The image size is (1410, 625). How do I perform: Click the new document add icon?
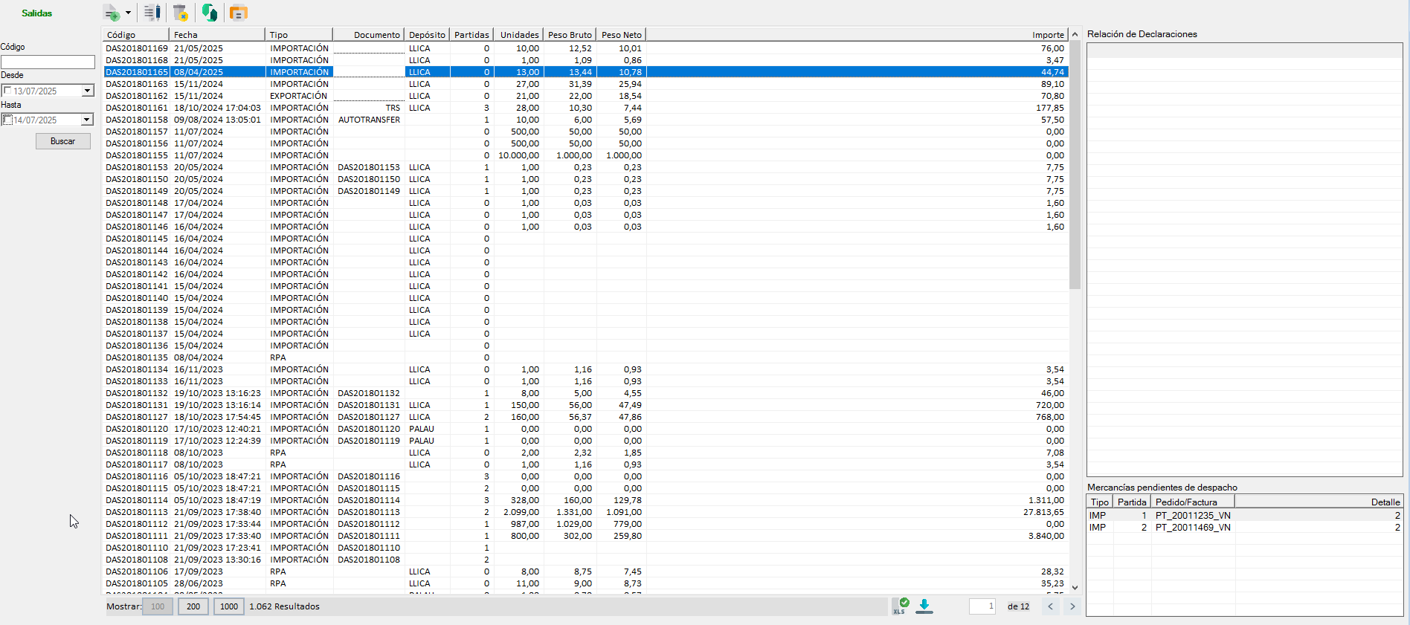pyautogui.click(x=112, y=13)
